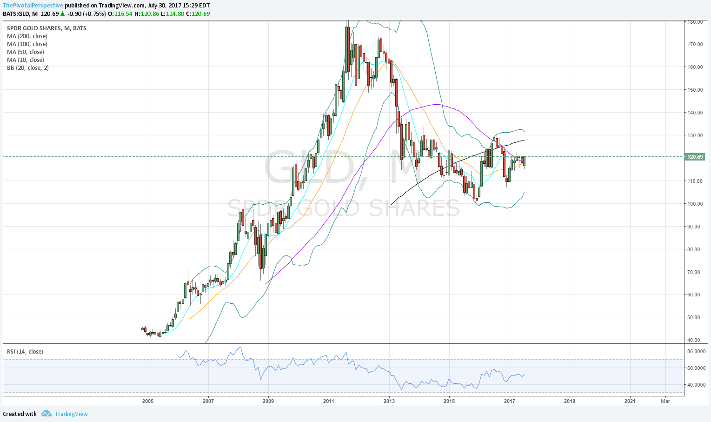Click the Created with text

tap(20, 414)
